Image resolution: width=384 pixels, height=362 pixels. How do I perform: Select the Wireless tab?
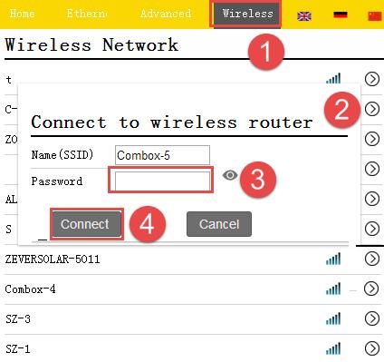tap(247, 14)
